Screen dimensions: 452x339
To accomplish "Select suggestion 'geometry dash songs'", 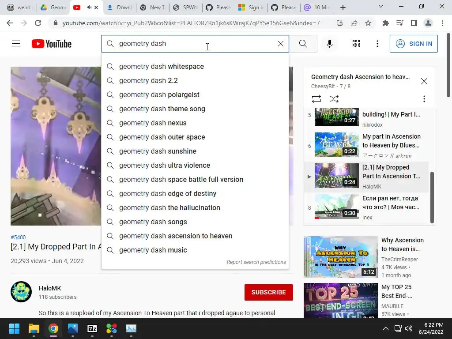I will pos(195,222).
